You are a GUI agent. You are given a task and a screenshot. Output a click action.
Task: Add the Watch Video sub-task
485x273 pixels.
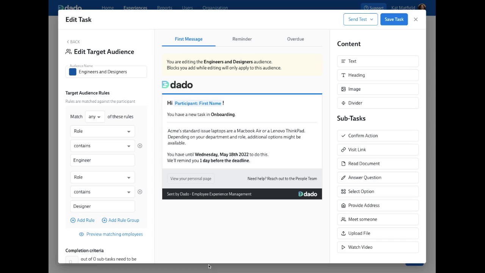click(377, 247)
